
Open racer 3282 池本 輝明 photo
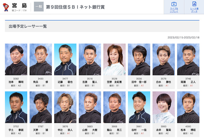click(16, 59)
